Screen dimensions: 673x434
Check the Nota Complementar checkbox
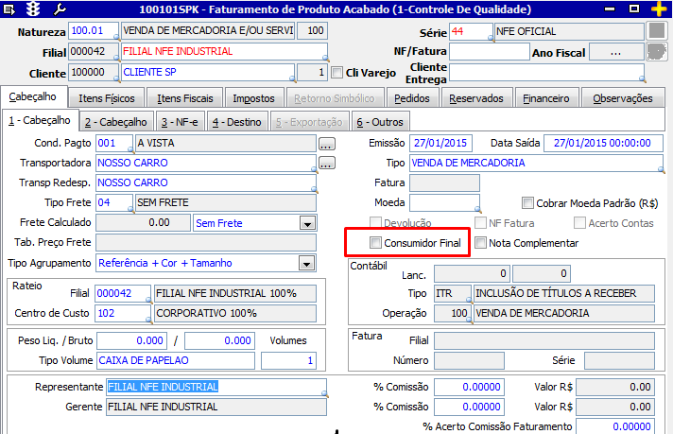(x=480, y=243)
